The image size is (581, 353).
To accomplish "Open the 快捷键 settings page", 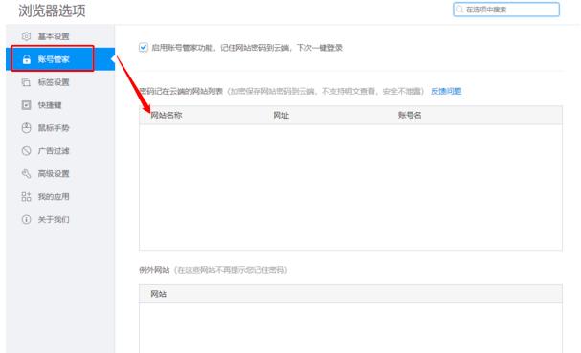I will (60, 105).
